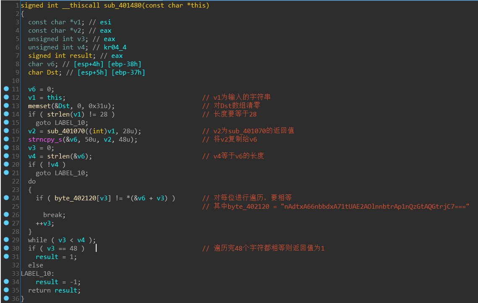
Task: Toggle breakpoint dot on line 17
Action: pos(6,139)
